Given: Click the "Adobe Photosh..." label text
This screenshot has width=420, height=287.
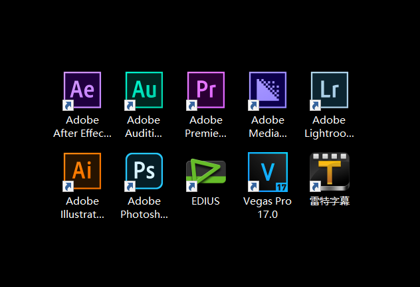Looking at the screenshot, I should (x=144, y=208).
